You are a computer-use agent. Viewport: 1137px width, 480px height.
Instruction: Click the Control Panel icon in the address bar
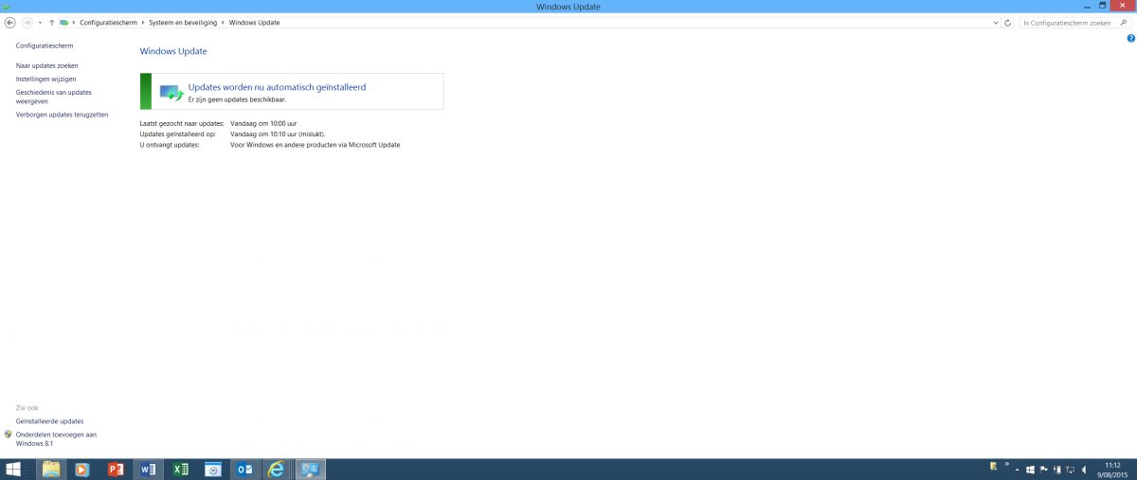tap(63, 22)
